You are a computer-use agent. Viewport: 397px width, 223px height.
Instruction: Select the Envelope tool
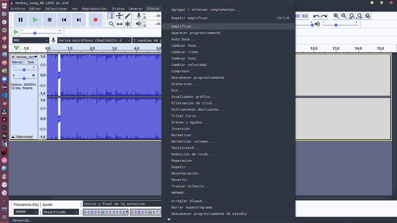119,16
